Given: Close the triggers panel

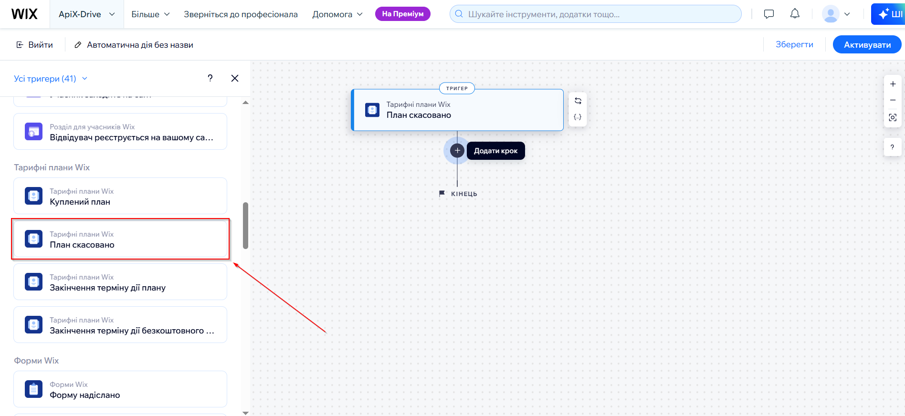Looking at the screenshot, I should 235,78.
